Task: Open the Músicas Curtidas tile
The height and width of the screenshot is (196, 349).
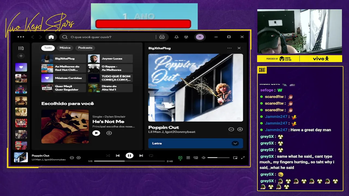Action: (64, 78)
